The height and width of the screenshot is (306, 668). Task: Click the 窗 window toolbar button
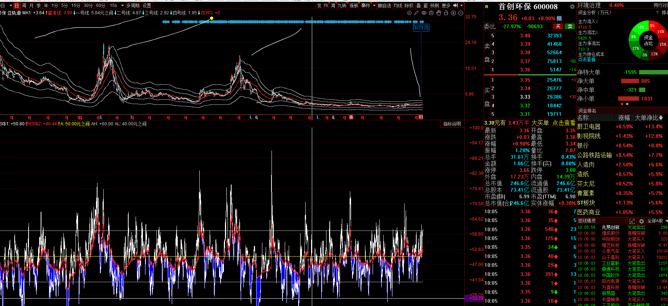425,5
